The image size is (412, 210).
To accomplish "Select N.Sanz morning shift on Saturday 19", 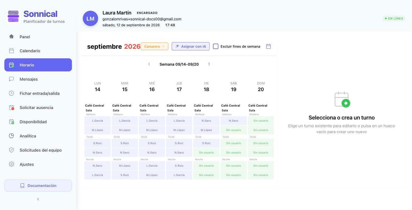I will pyautogui.click(x=234, y=121).
